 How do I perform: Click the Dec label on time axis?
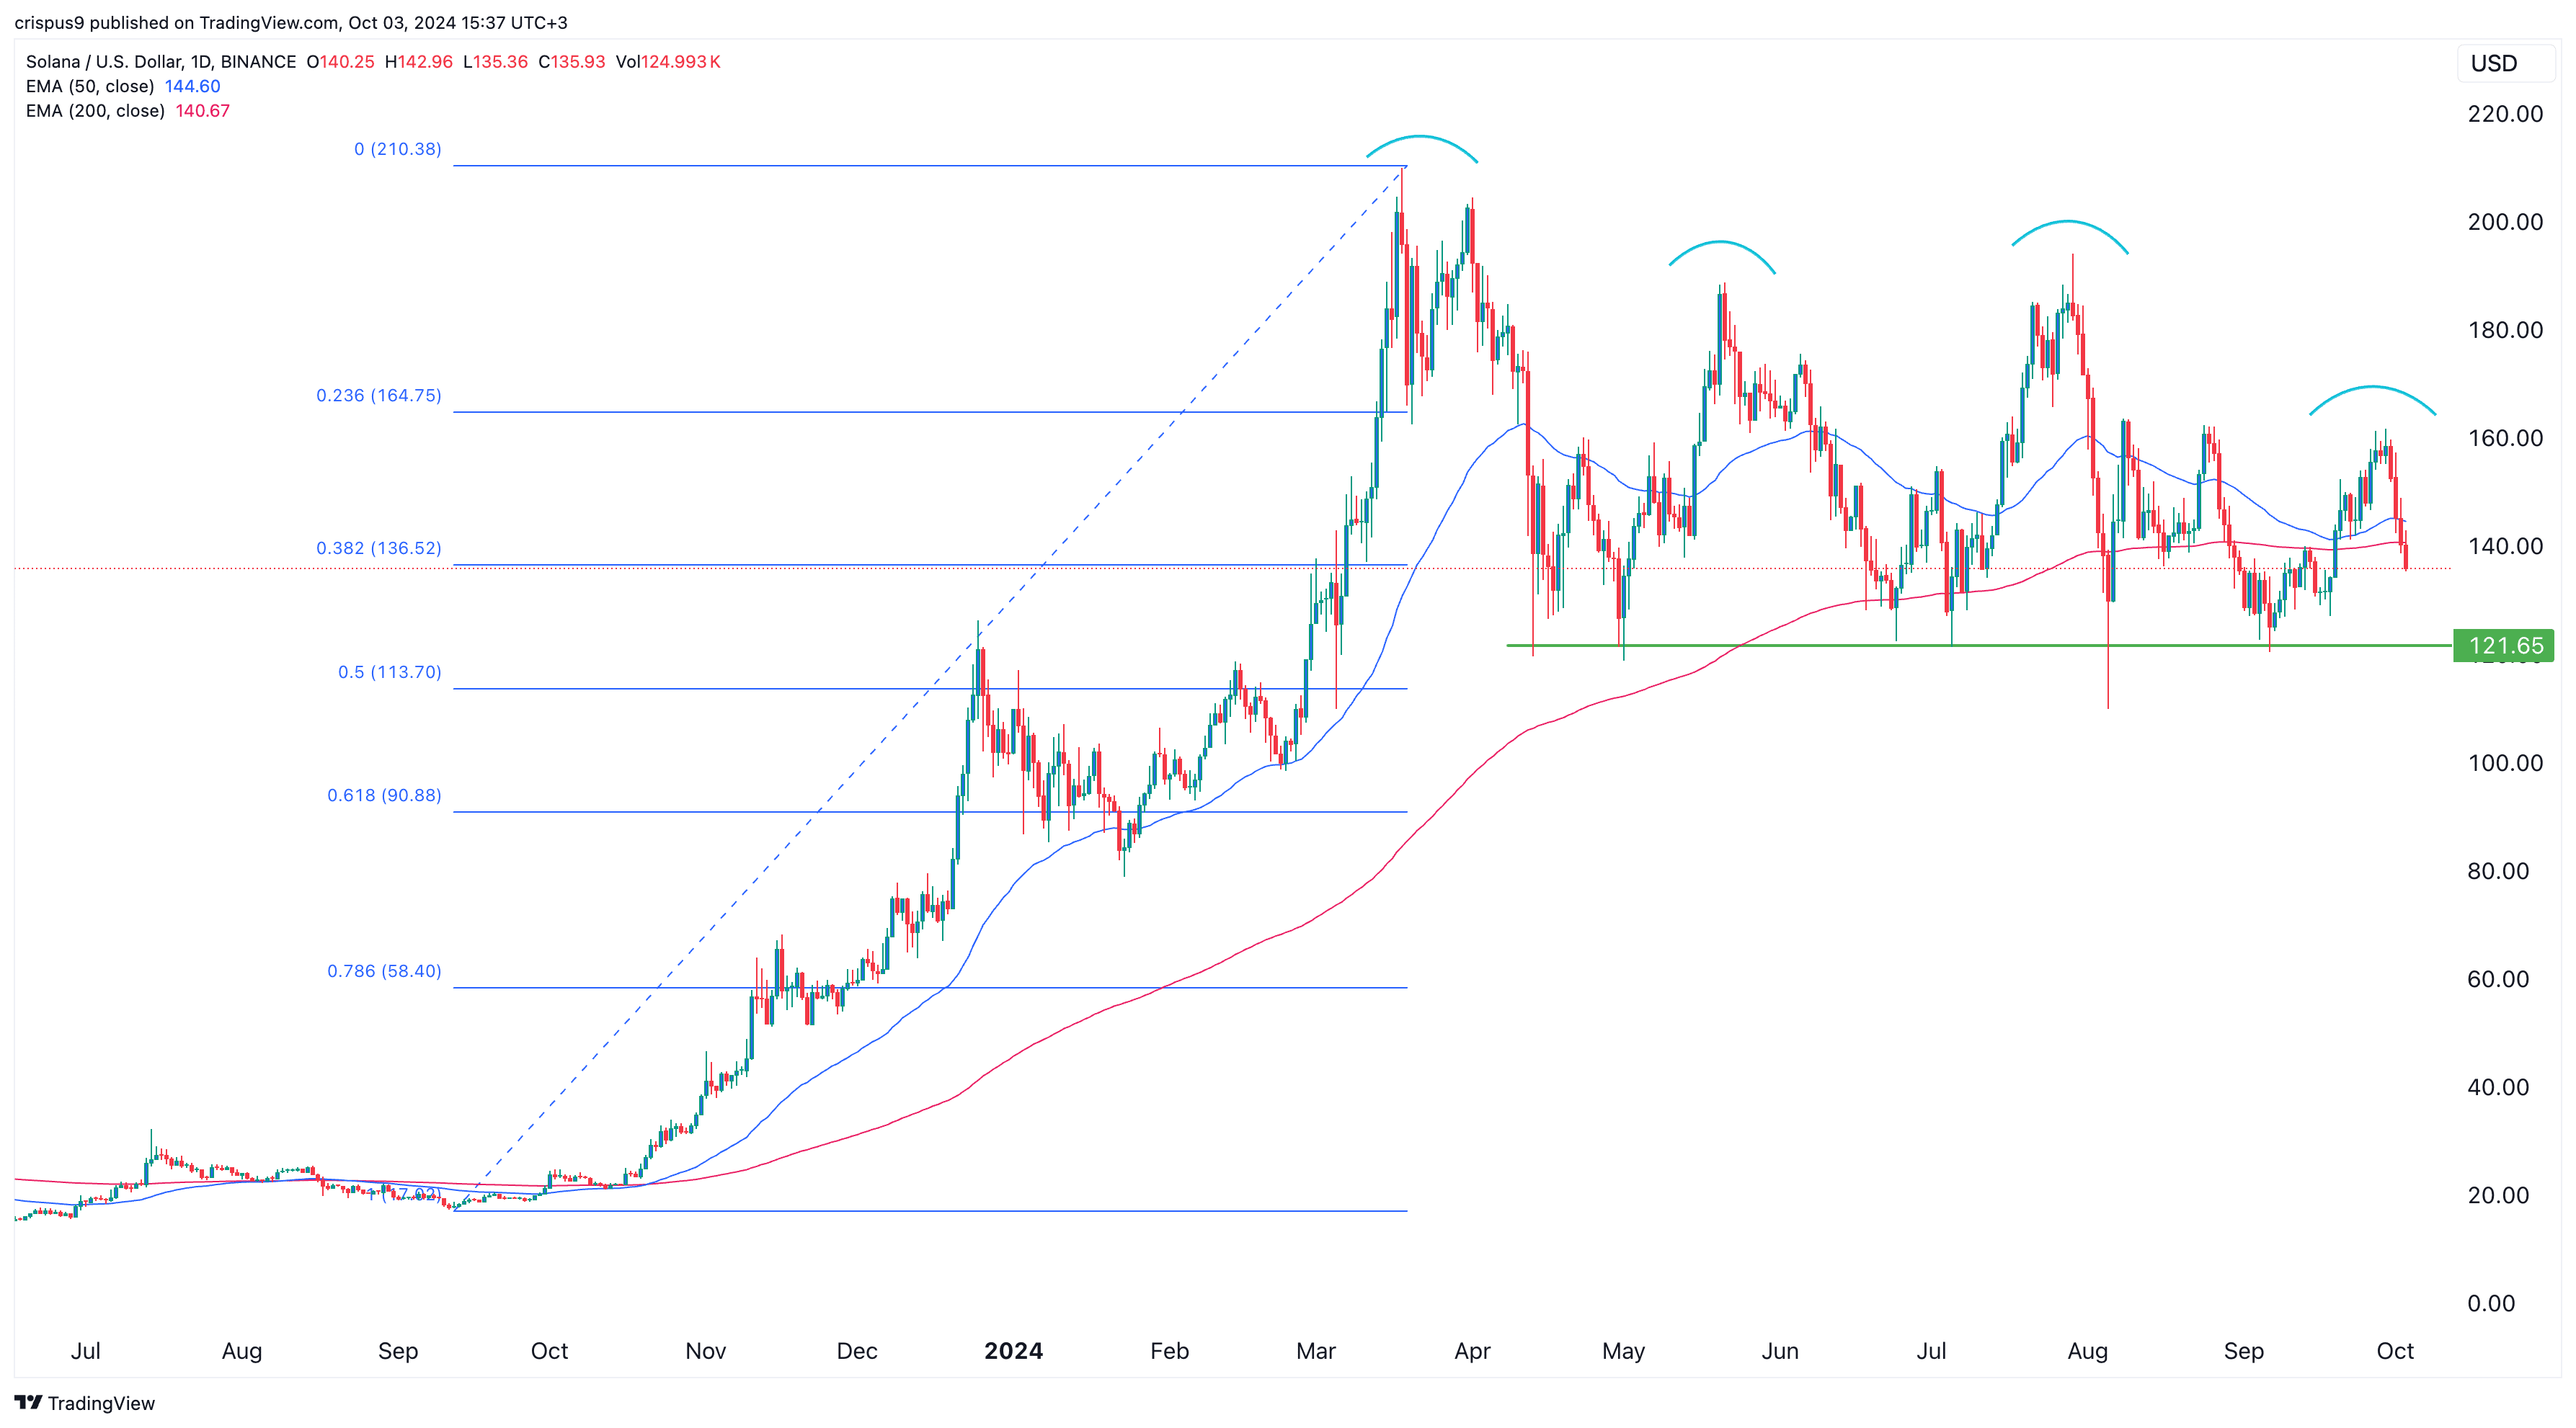(x=857, y=1351)
